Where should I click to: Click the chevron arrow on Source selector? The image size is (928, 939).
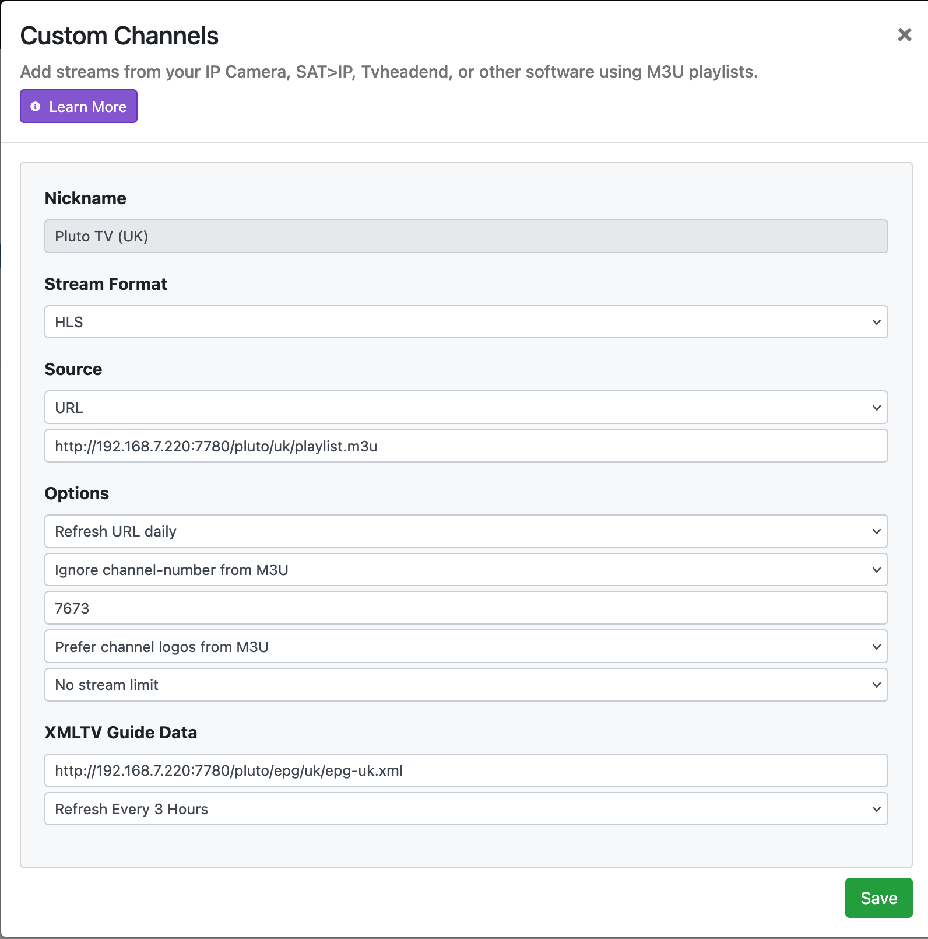876,408
